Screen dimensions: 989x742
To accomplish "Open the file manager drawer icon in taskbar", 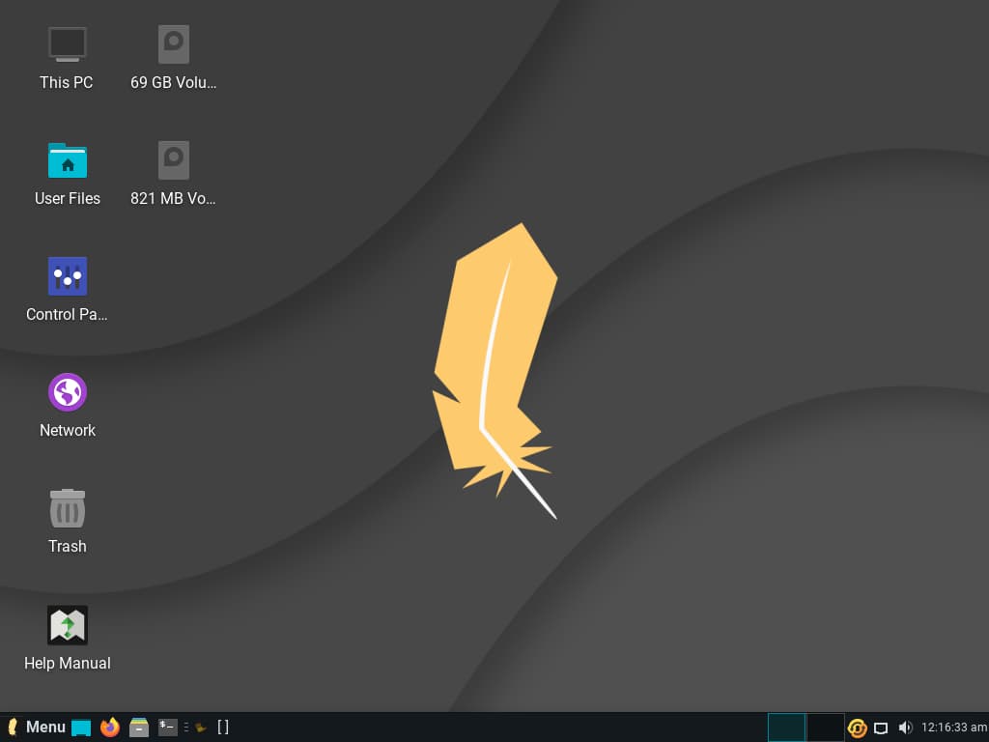I will pos(139,728).
